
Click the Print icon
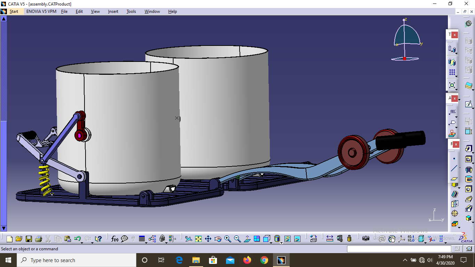(x=39, y=239)
